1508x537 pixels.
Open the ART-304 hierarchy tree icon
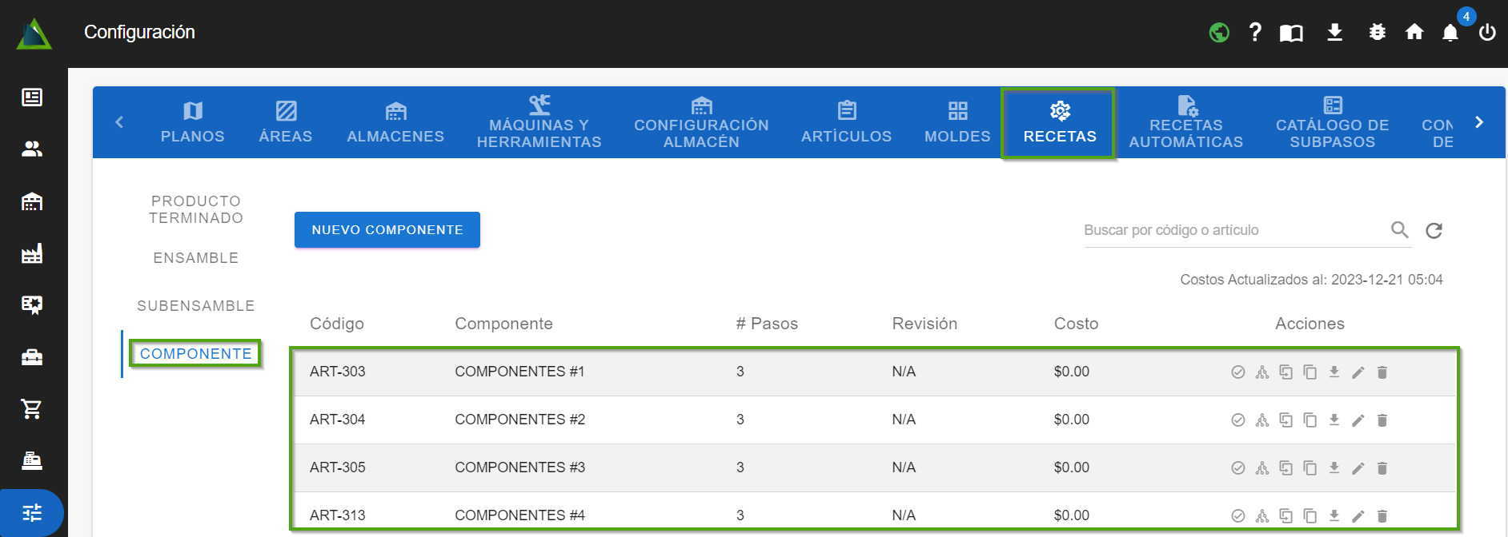[1261, 420]
